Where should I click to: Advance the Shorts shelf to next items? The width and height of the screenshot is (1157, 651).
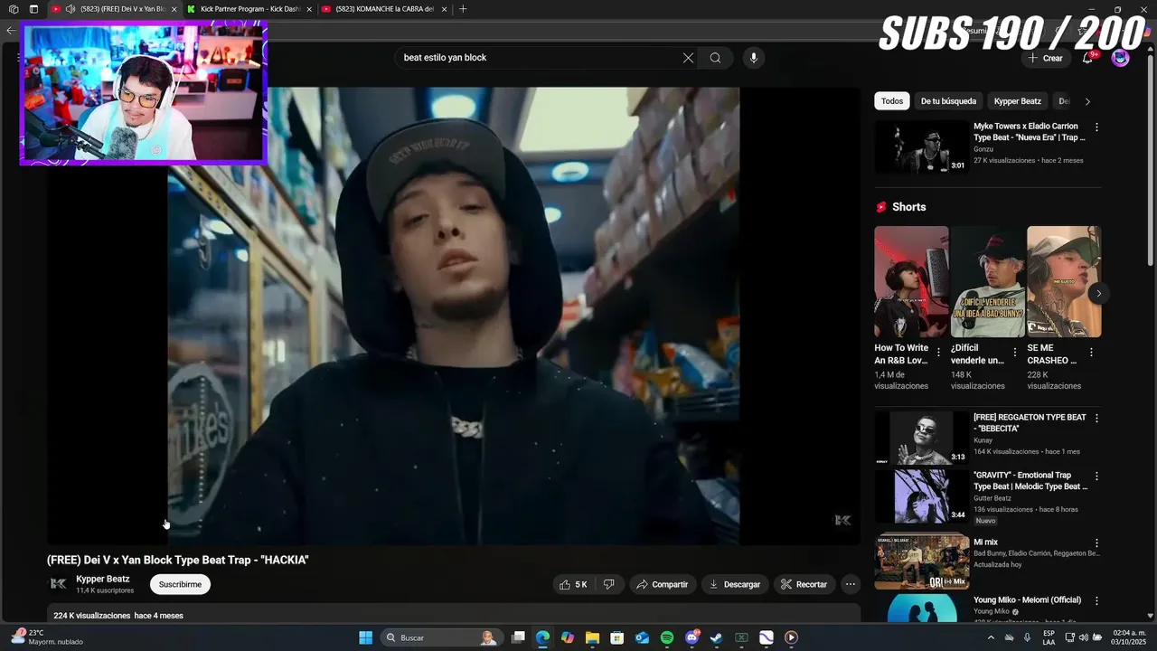pos(1099,293)
